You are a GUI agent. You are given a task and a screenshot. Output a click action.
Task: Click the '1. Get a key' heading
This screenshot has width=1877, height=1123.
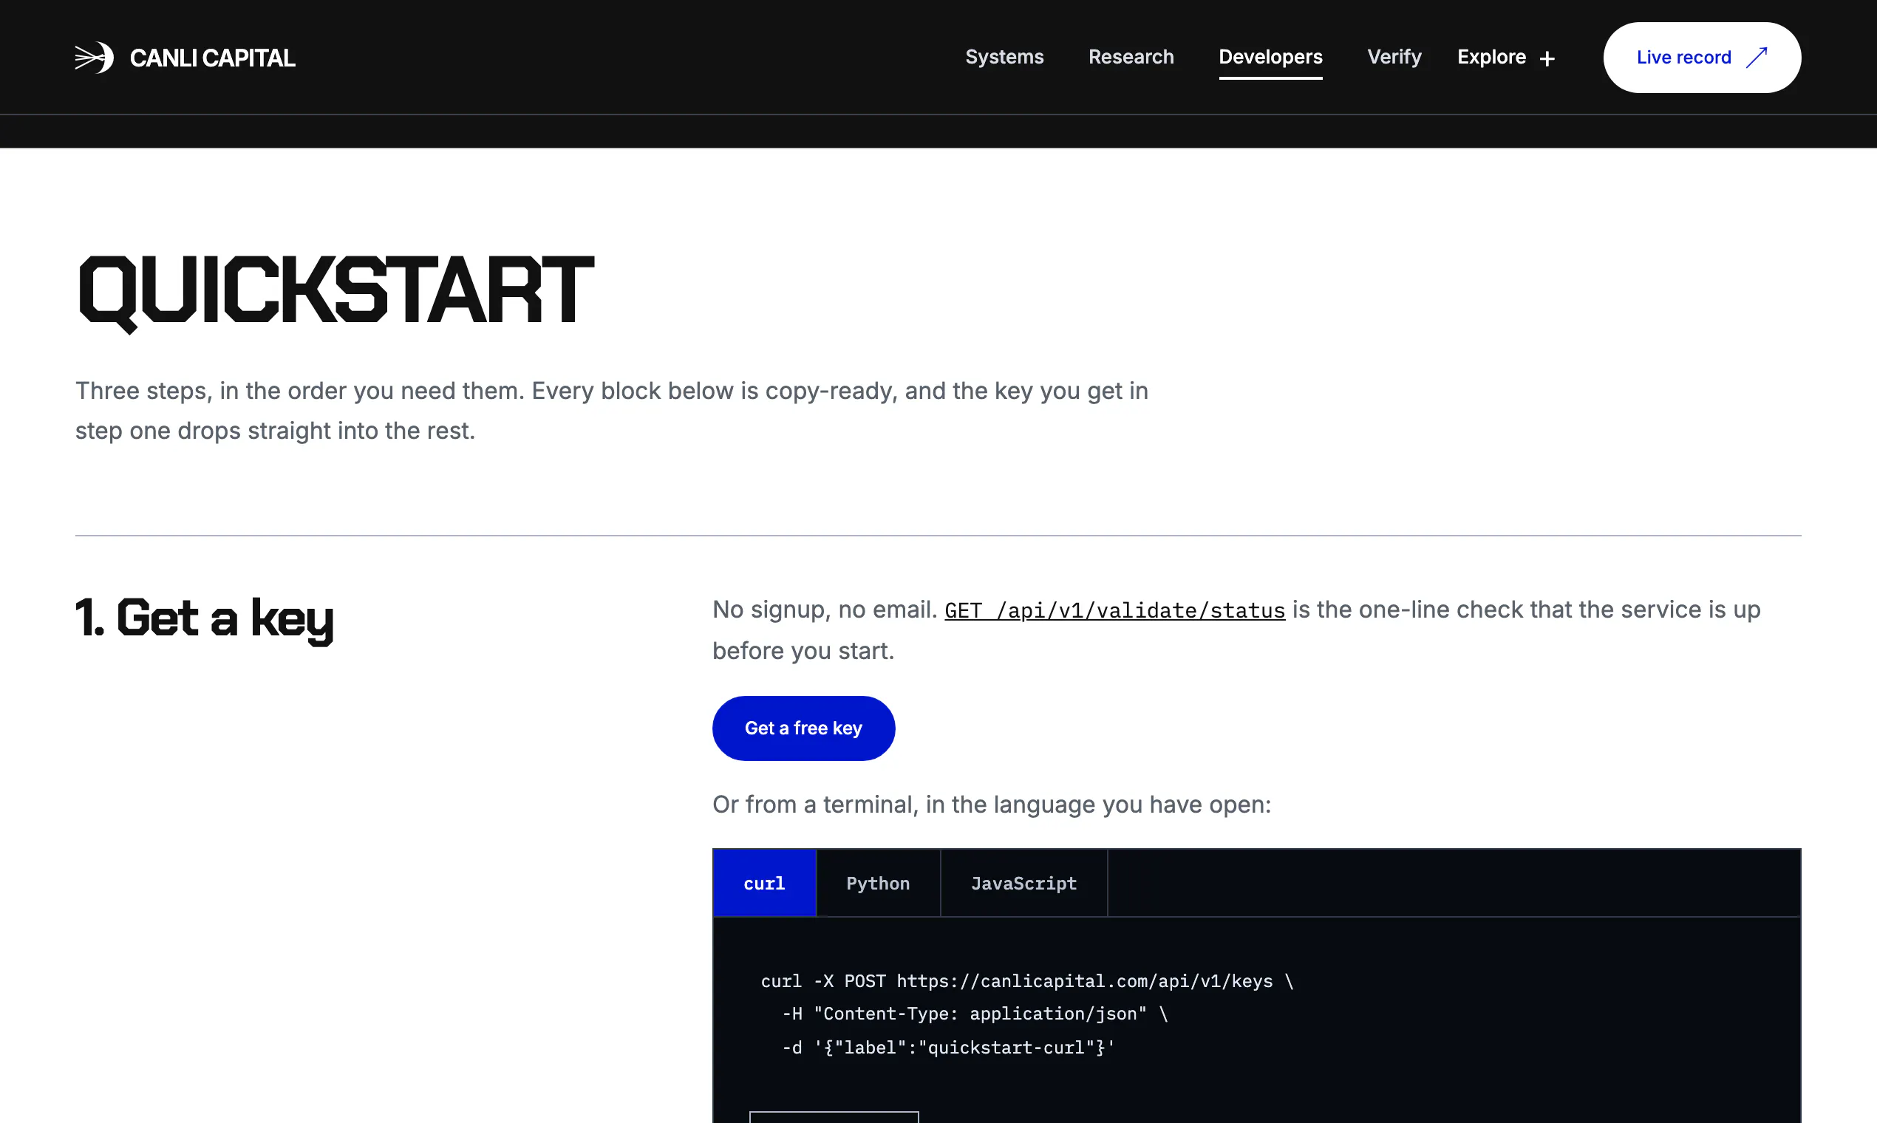[205, 619]
